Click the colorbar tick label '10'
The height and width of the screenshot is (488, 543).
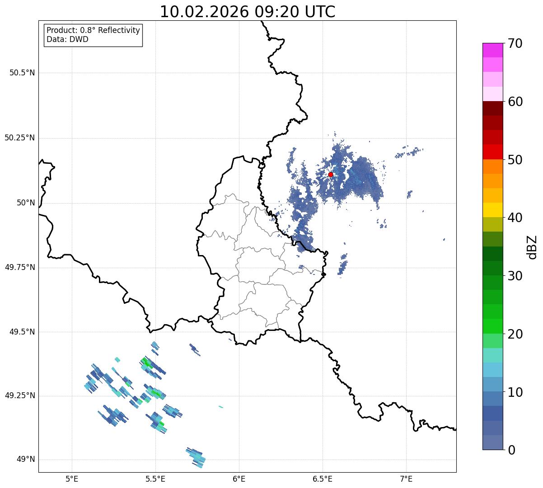(x=515, y=392)
